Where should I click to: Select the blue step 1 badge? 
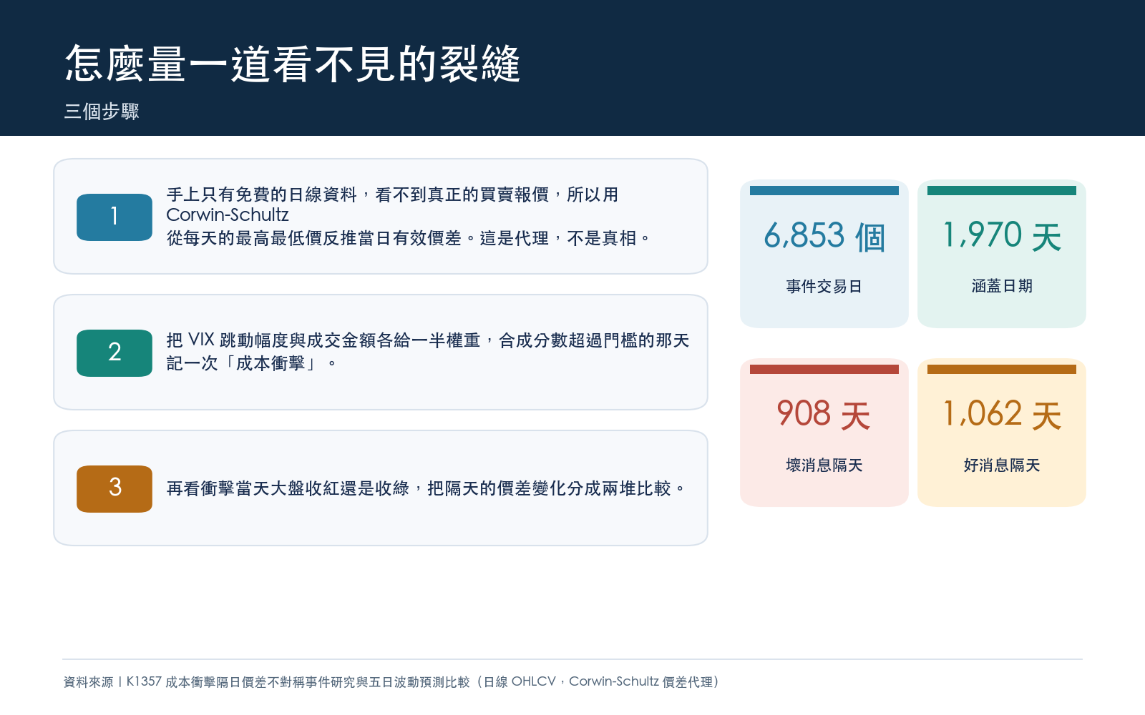pyautogui.click(x=114, y=217)
